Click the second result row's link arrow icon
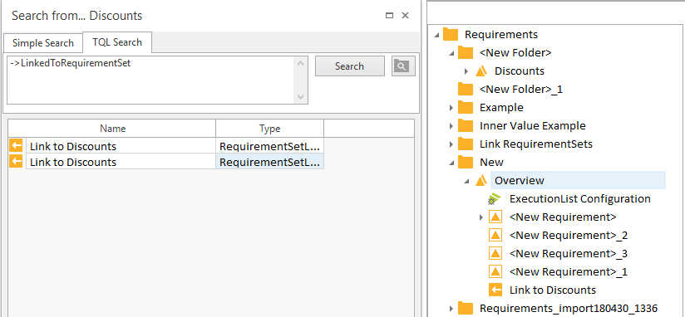 tap(16, 162)
